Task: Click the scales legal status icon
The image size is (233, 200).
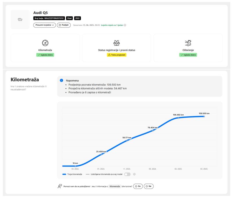Action: (116, 43)
